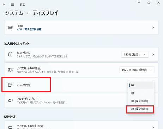
Task: Select 縦 orientation option
Action: click(141, 93)
